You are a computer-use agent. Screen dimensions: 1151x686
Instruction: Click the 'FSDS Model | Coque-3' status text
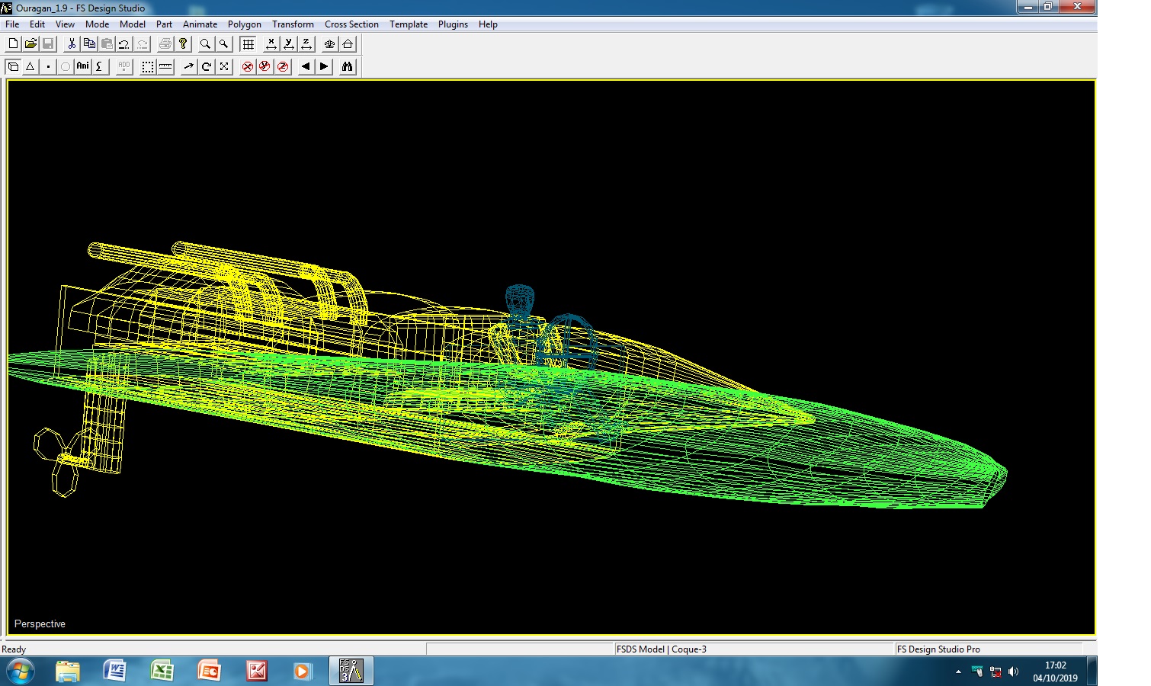click(662, 649)
